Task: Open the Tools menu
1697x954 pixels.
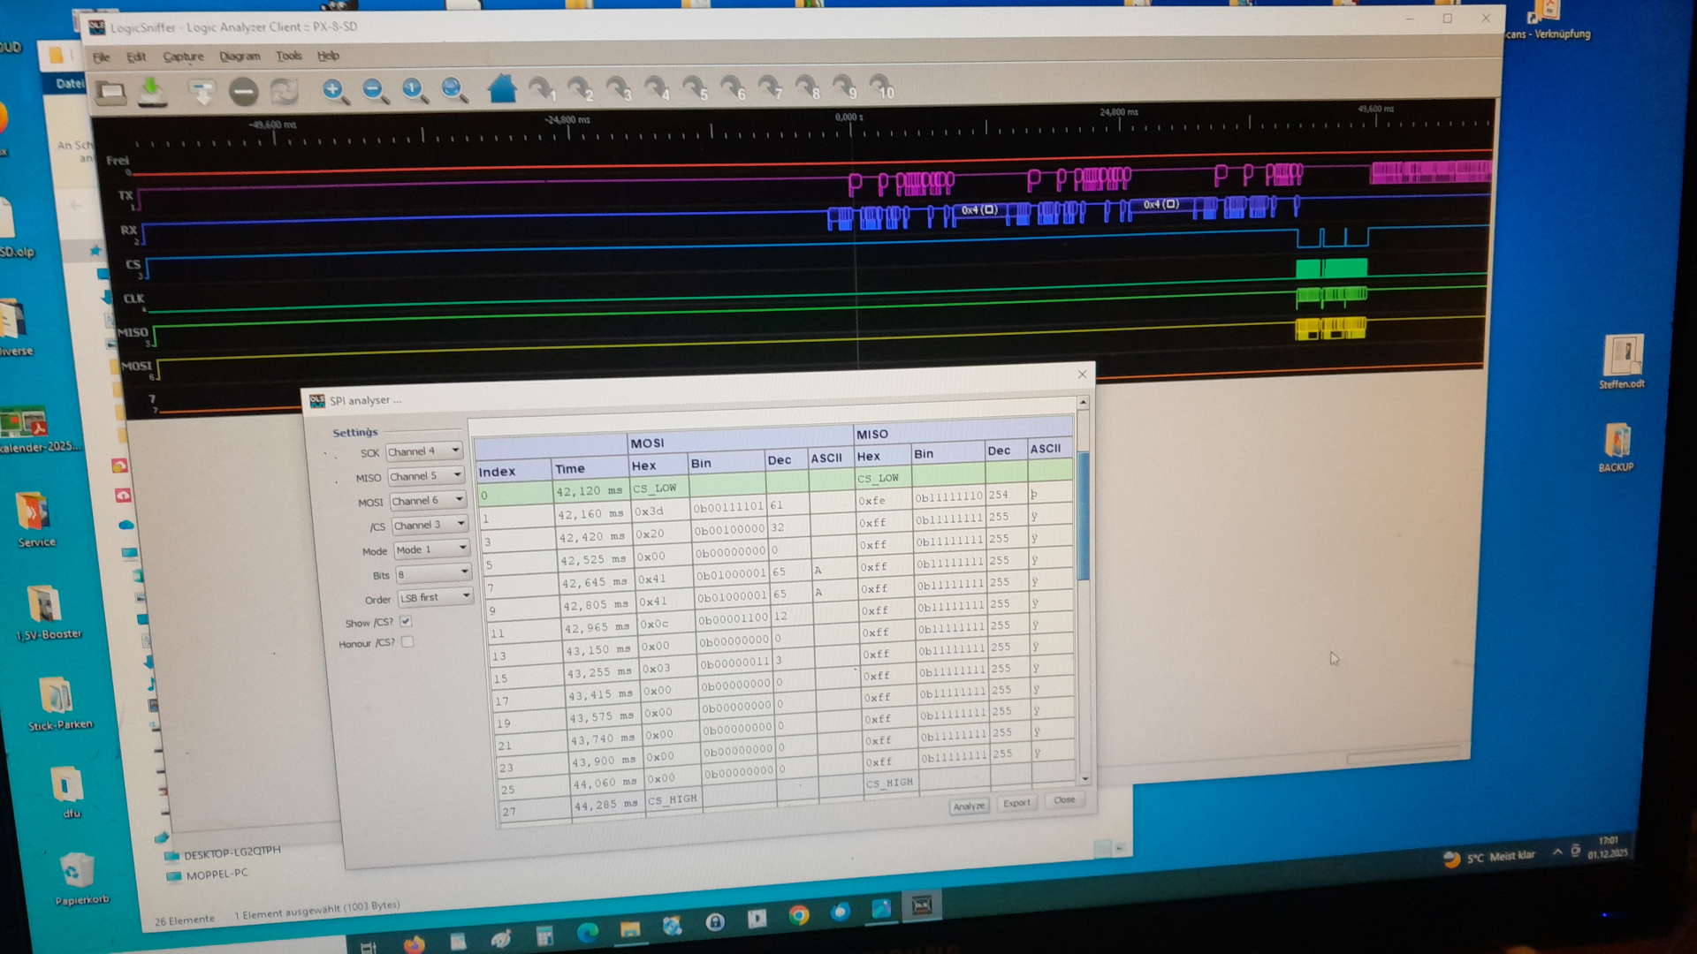Action: pos(288,56)
